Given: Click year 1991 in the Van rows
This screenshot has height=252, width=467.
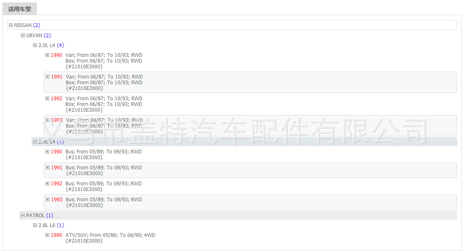Looking at the screenshot, I should click(x=56, y=77).
